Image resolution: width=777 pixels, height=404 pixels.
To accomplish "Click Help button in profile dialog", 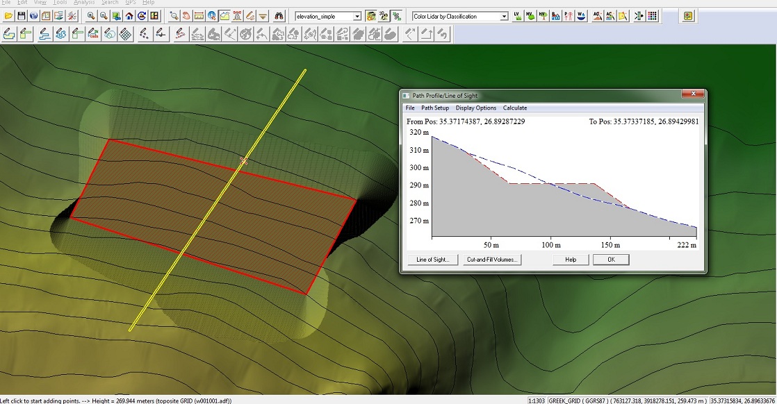I will pos(571,260).
